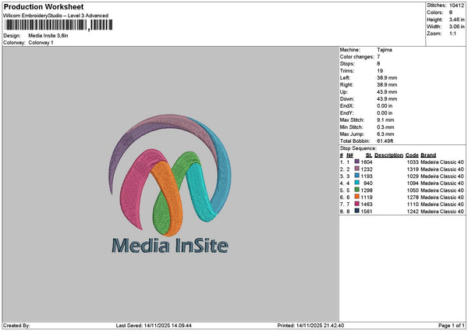Click stitch count '940' in stop 4
This screenshot has width=468, height=331.
368,183
